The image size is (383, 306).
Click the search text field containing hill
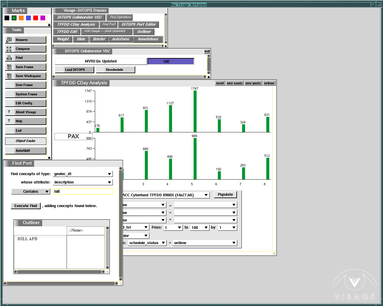pyautogui.click(x=83, y=192)
